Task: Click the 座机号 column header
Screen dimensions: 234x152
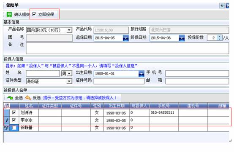Action: coord(193,106)
